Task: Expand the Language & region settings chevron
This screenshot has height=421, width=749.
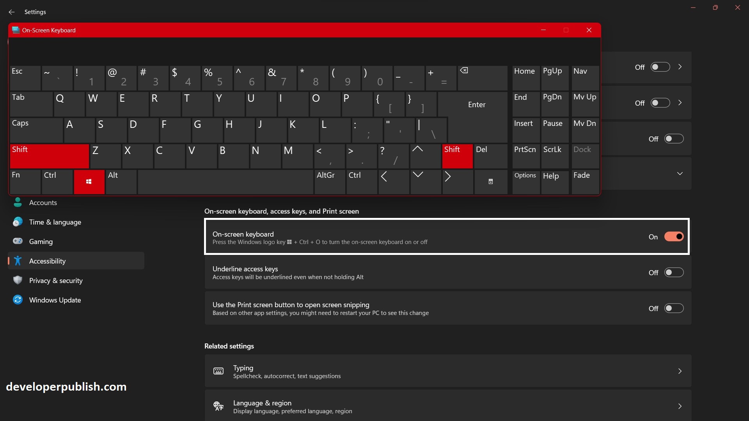Action: pyautogui.click(x=680, y=406)
